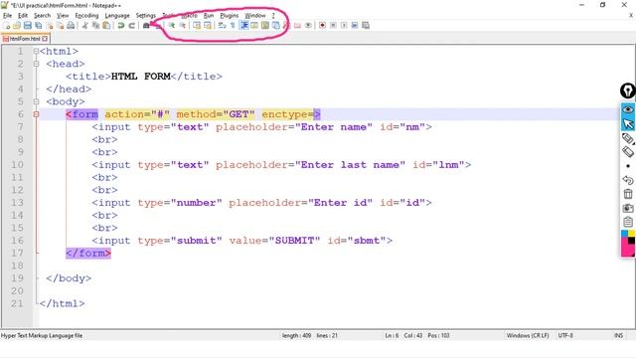Screen dimensions: 636x358
Task: Open the Search menu
Action: tap(42, 16)
